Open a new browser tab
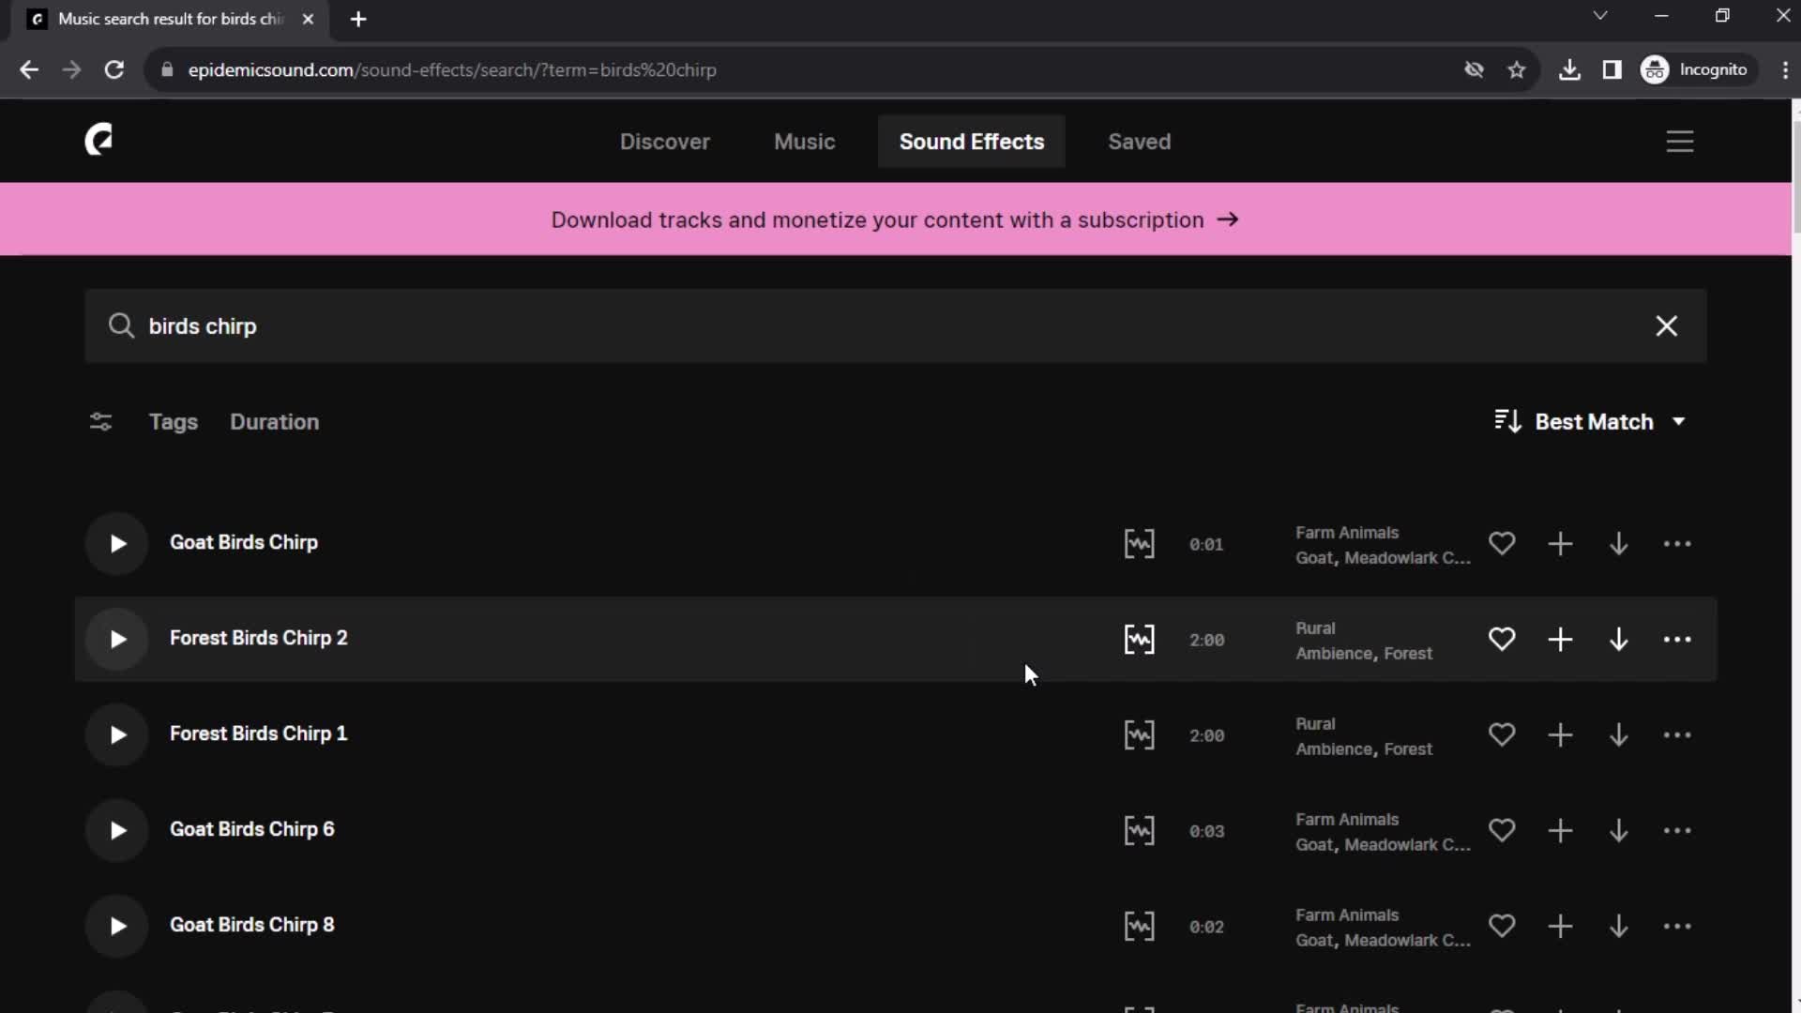 358,19
